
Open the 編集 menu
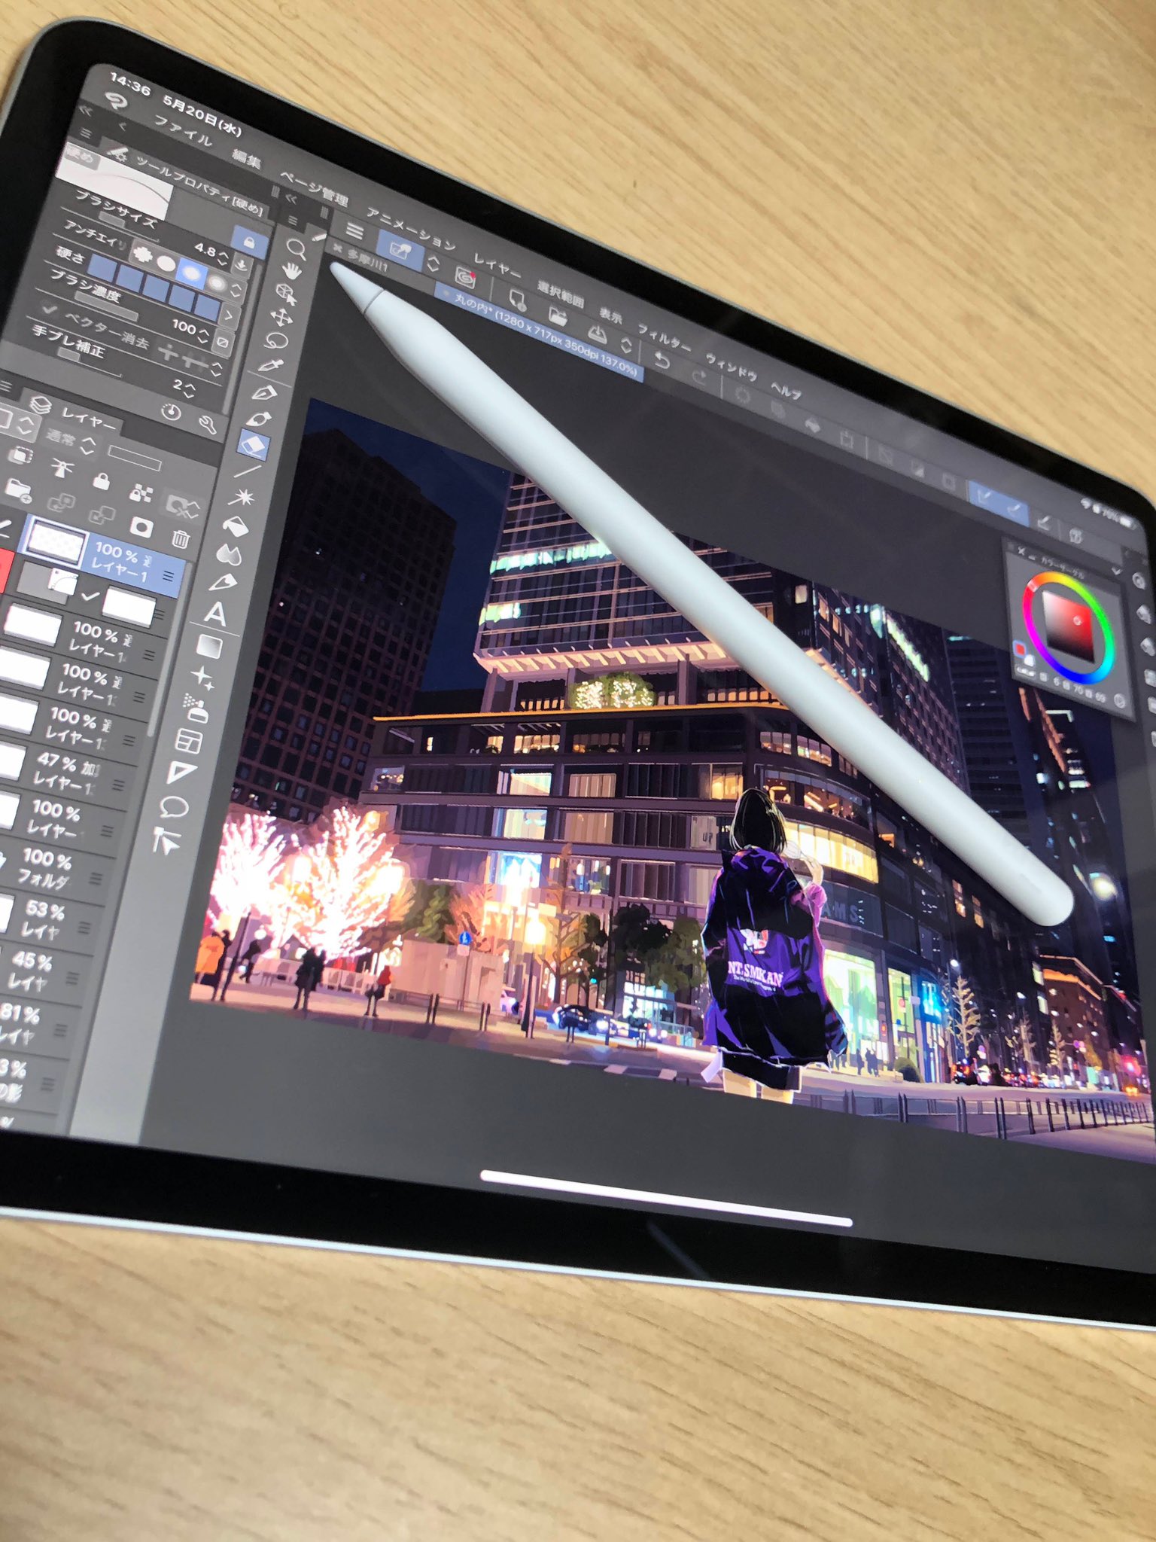pos(245,159)
